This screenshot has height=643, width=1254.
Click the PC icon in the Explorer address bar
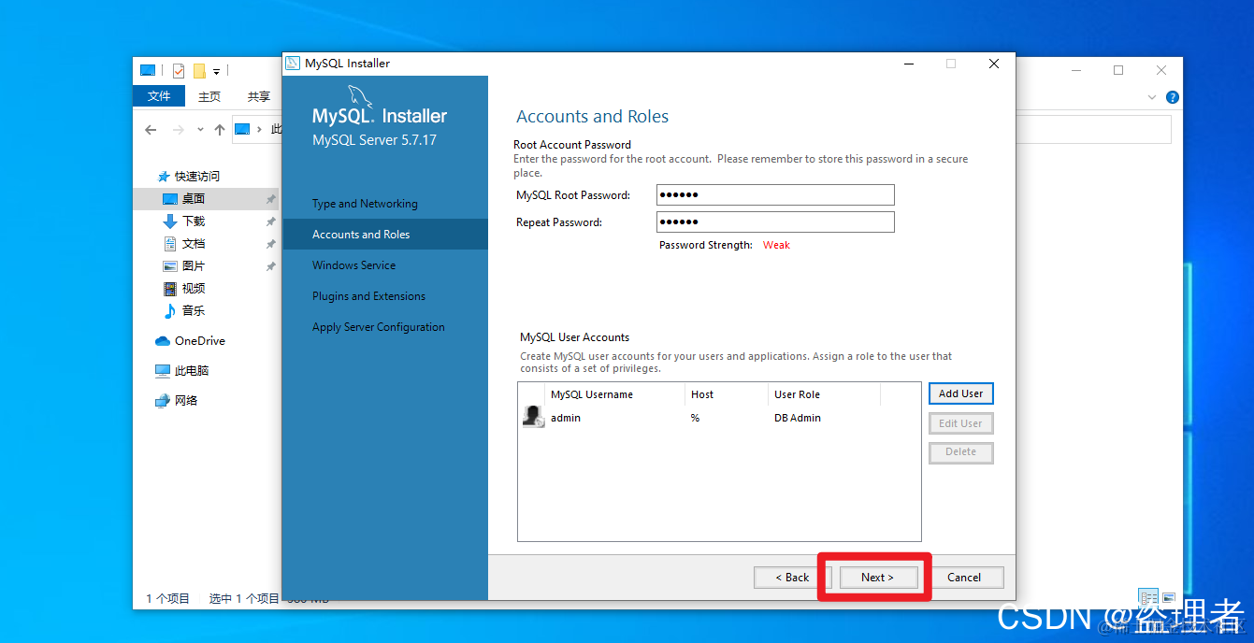point(242,129)
